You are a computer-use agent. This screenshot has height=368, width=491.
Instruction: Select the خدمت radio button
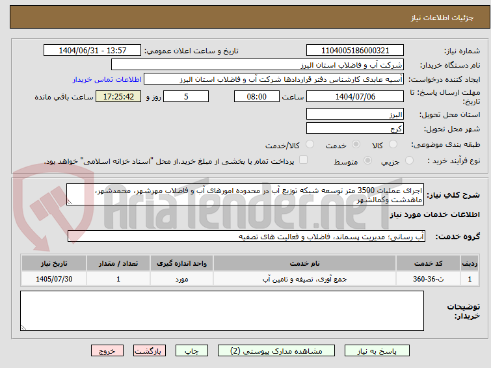click(x=356, y=144)
